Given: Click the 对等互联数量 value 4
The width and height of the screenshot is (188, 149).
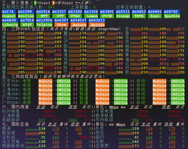Looking at the screenshot, I should pyautogui.click(x=149, y=7).
